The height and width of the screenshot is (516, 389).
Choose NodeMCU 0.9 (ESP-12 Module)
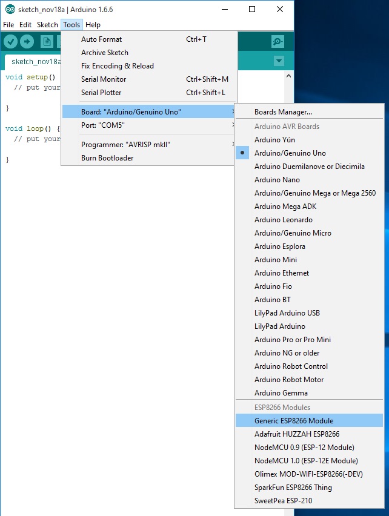pyautogui.click(x=310, y=447)
